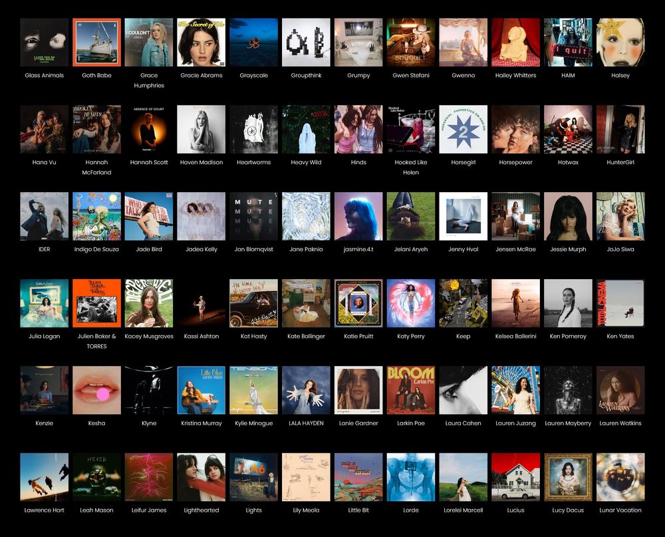Open the Lauren Watkins album artwork
Viewport: 665px width, 537px height.
coord(620,390)
